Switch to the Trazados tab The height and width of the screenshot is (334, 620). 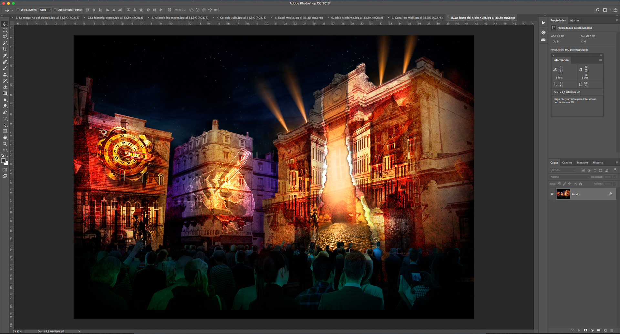point(582,162)
